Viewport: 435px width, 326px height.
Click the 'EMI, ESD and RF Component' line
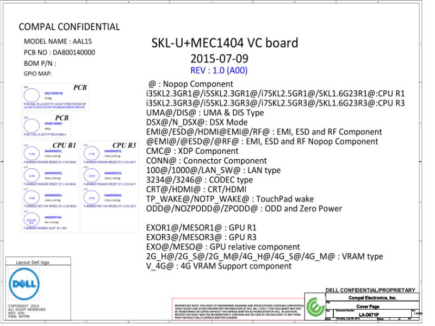[x=264, y=131]
